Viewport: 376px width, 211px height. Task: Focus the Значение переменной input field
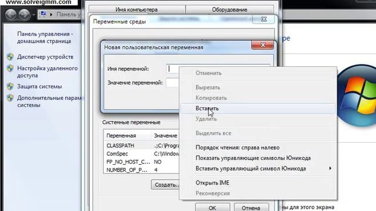pos(173,83)
